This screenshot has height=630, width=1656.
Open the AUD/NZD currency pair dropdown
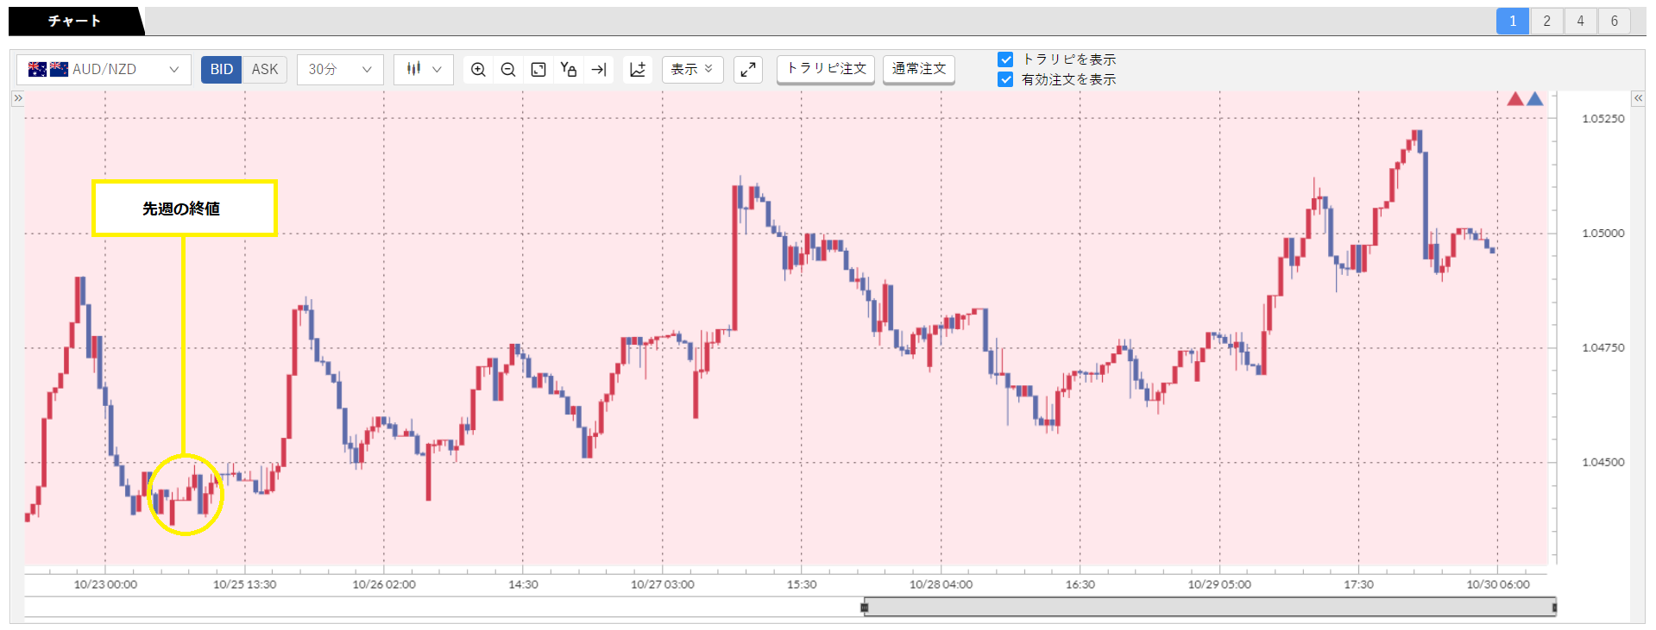coord(104,70)
